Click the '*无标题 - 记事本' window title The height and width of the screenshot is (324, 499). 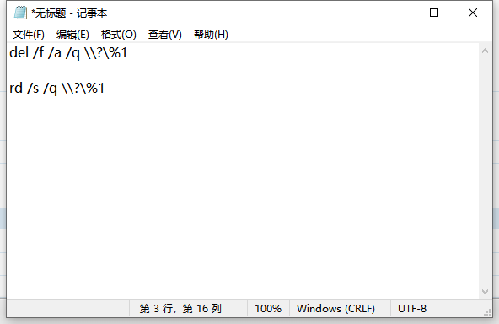click(x=69, y=13)
